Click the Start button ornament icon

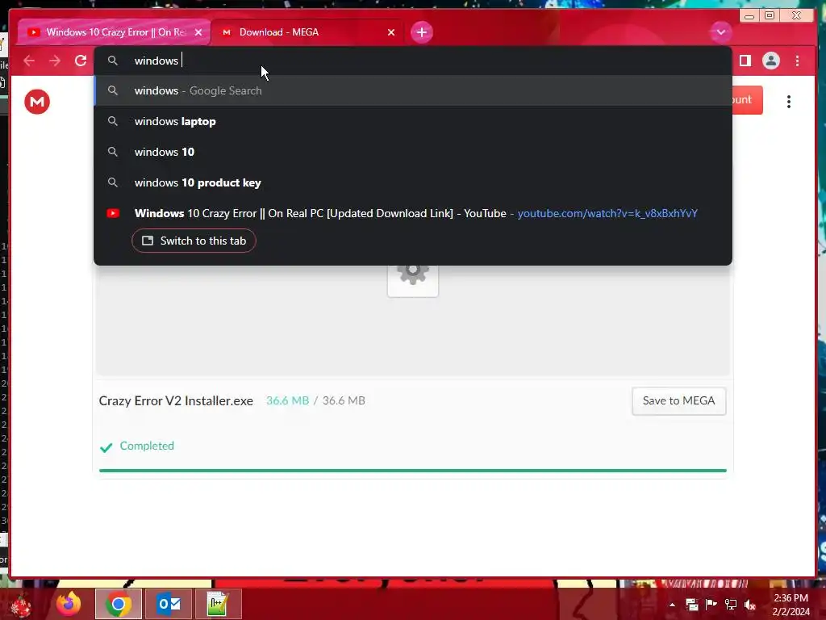(x=21, y=605)
